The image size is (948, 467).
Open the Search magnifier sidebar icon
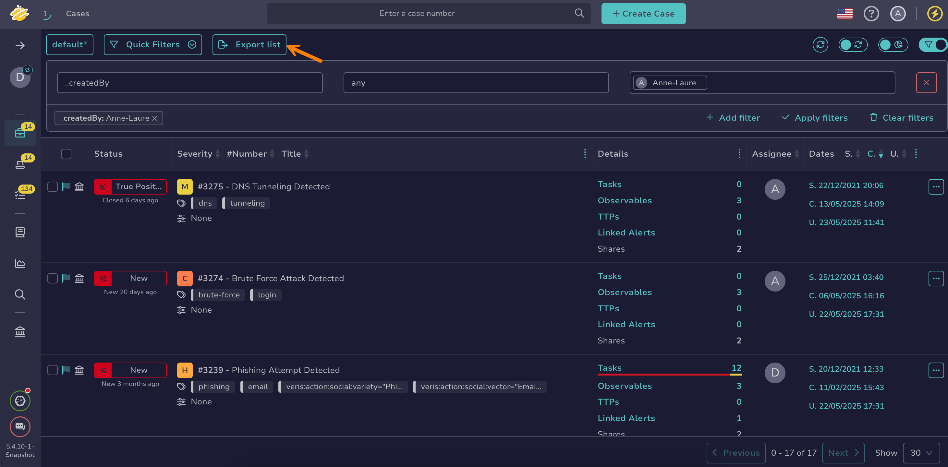tap(20, 294)
